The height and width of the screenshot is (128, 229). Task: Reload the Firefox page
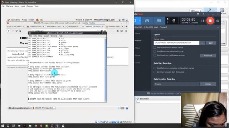(x=16, y=31)
